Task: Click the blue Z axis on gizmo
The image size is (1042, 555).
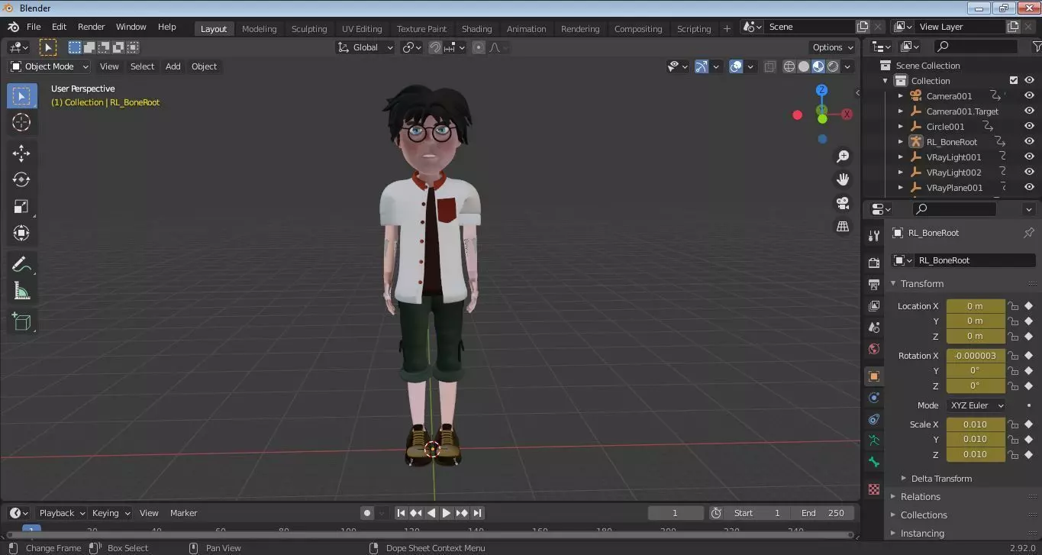Action: point(822,90)
